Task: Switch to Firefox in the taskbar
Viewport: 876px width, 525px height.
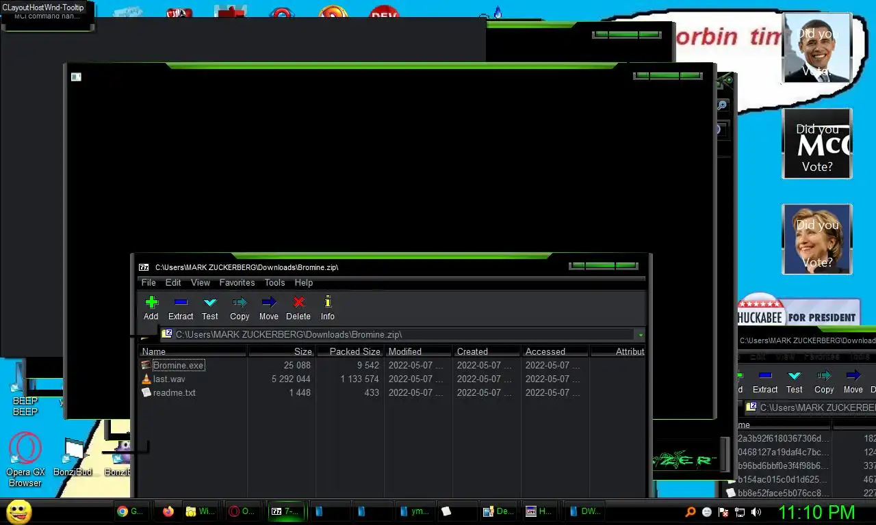Action: 168,511
